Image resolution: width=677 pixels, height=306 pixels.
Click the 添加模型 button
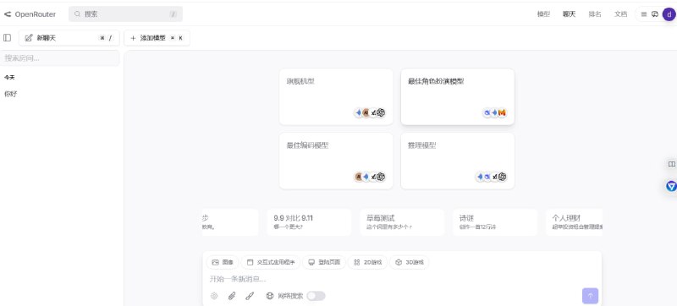157,38
